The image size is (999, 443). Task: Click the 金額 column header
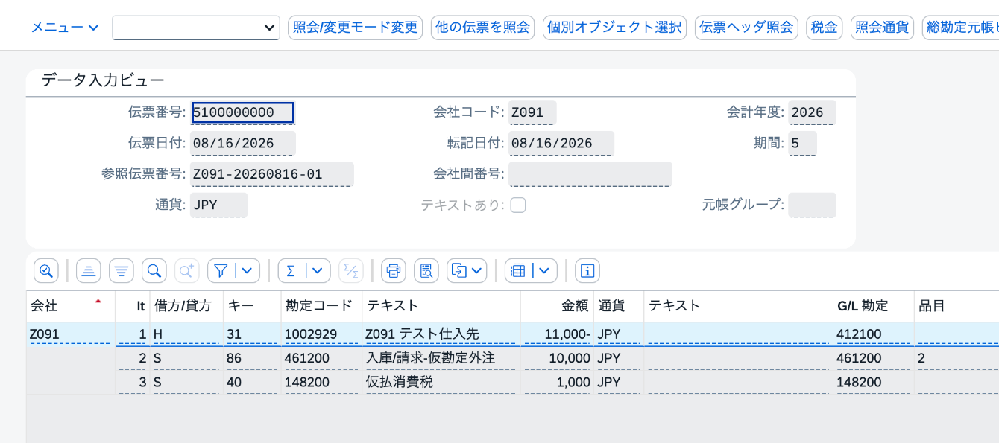[x=557, y=306]
